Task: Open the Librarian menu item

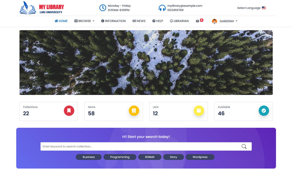Action: 179,21
